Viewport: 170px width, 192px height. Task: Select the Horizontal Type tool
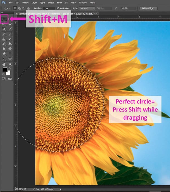(10, 54)
